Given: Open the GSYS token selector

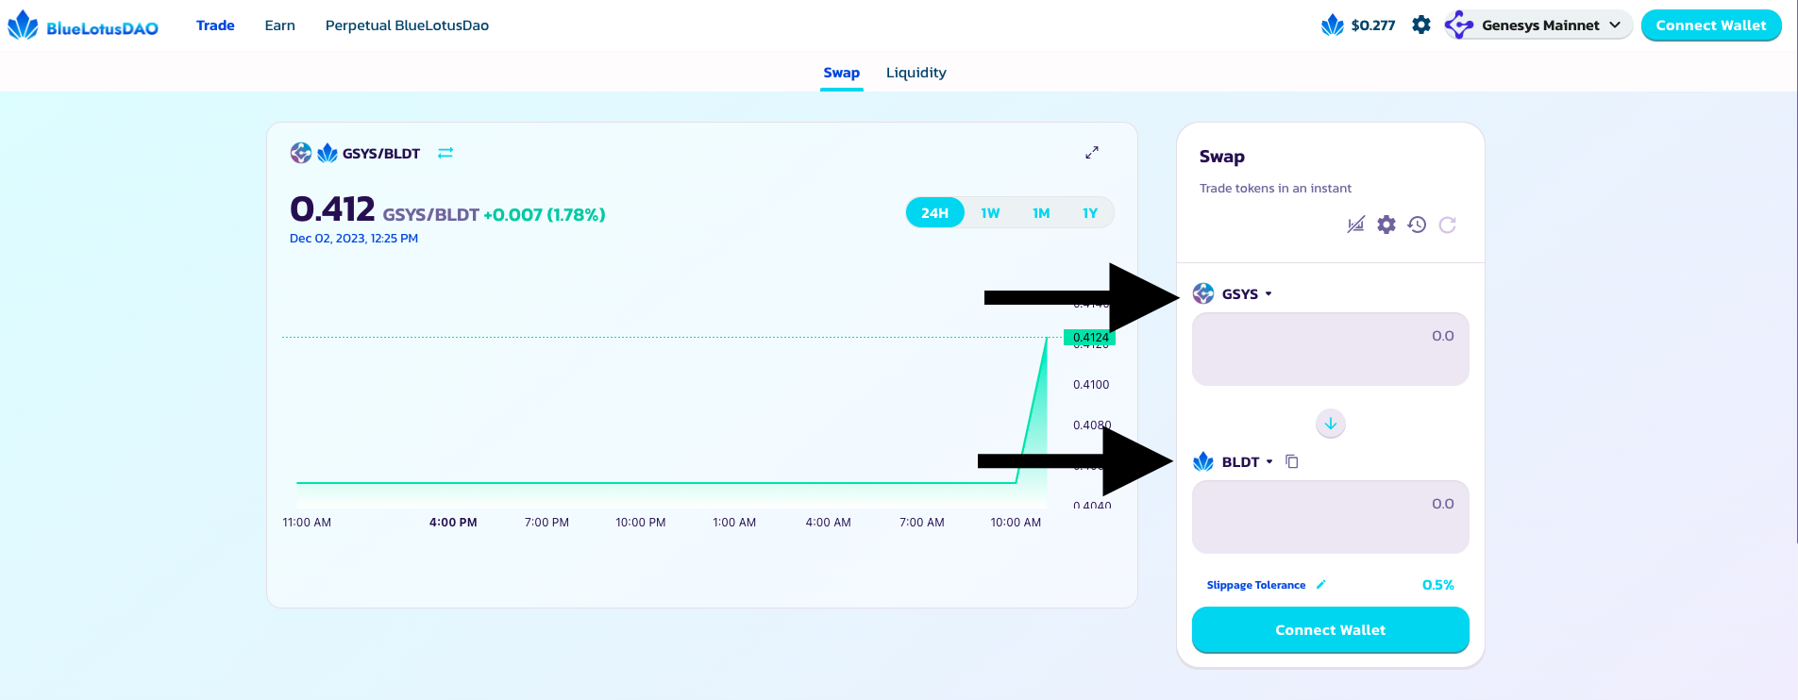Looking at the screenshot, I should 1233,293.
